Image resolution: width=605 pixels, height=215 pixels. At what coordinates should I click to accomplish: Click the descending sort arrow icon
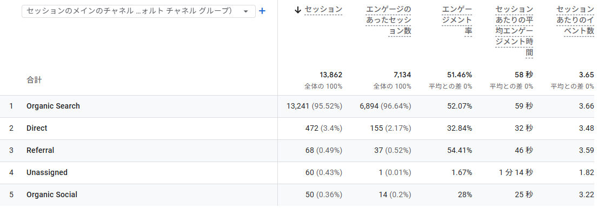pos(297,10)
